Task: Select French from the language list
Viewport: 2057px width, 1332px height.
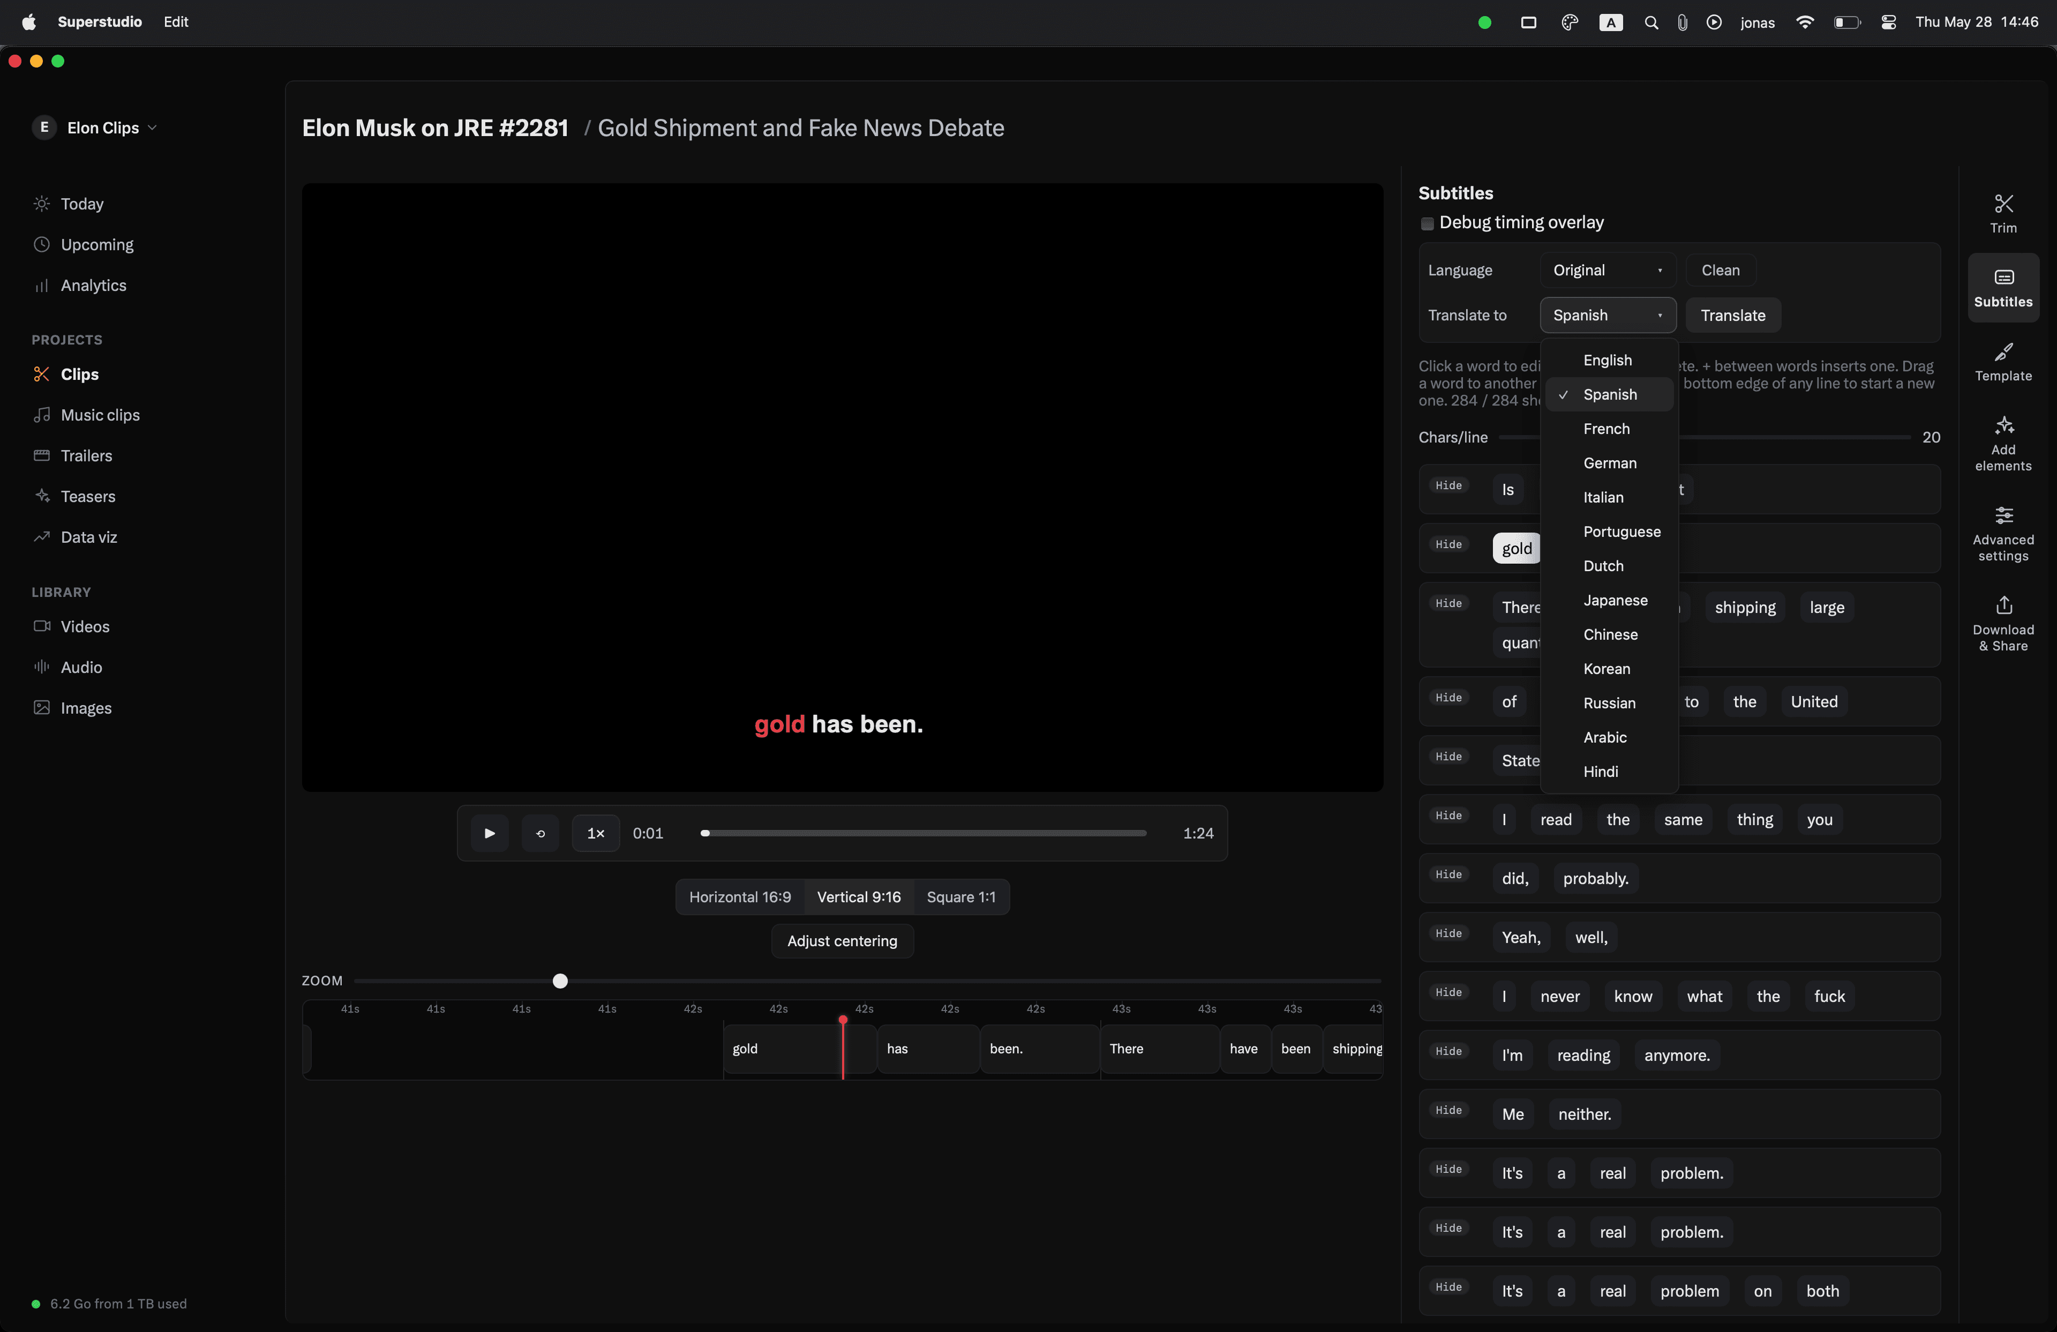Action: 1606,429
